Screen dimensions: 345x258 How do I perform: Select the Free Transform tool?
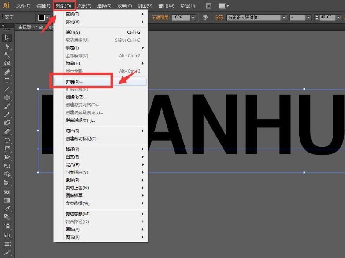click(x=7, y=166)
